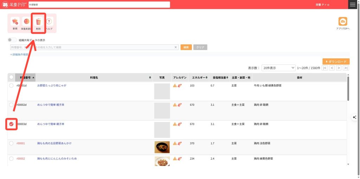This screenshot has height=179, width=360.
Task: Click shrimp allergen icon for お野菜たっぷり肉じゃが
Action: (180, 86)
